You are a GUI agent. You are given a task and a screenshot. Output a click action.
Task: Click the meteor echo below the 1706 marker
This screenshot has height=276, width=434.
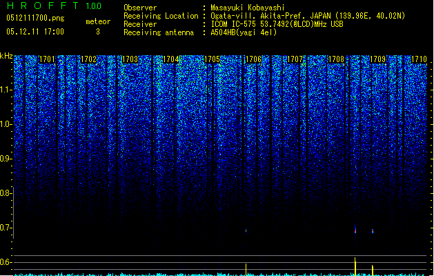(246, 230)
